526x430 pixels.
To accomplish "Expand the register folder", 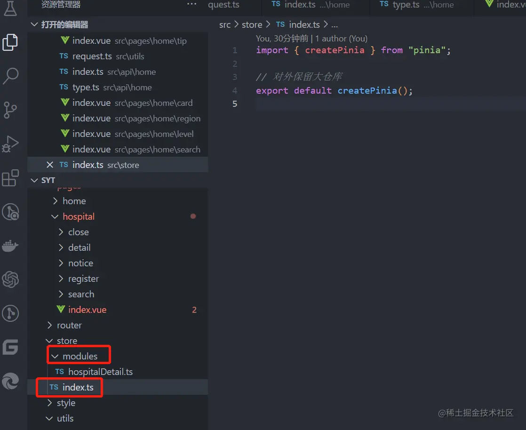I will [x=61, y=279].
